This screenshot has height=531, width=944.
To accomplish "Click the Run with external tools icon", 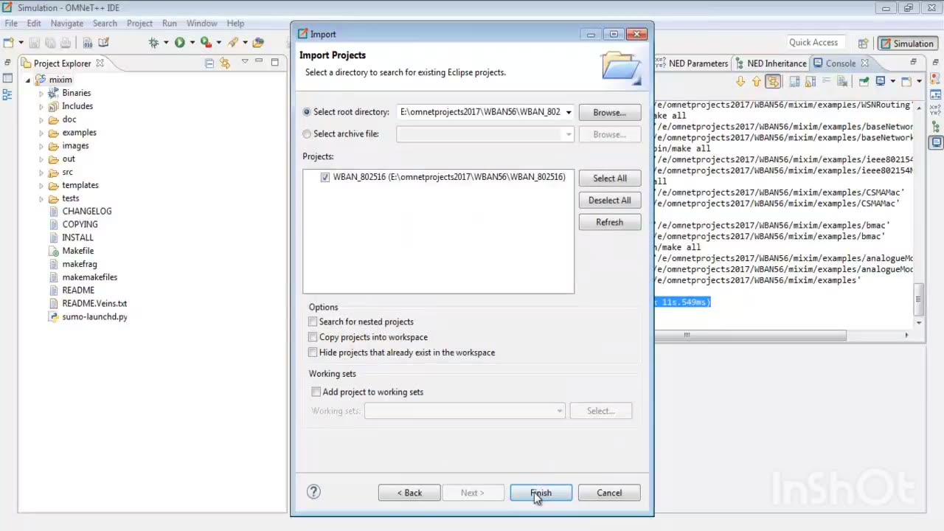I will tap(206, 43).
